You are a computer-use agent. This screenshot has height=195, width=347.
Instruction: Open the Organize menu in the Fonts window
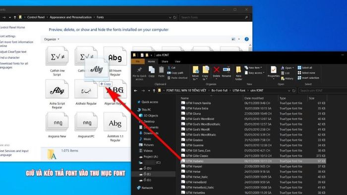(52, 39)
